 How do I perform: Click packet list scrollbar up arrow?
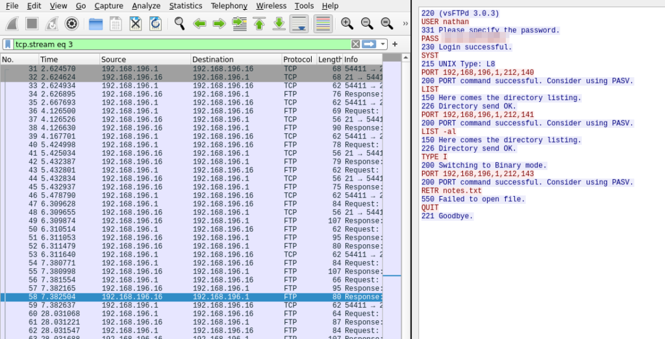406,57
